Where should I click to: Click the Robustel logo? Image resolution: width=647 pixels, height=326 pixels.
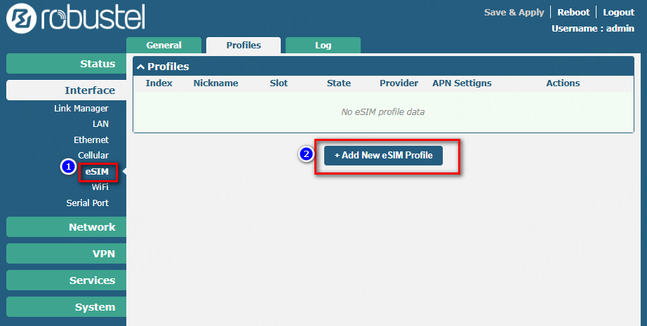[76, 18]
